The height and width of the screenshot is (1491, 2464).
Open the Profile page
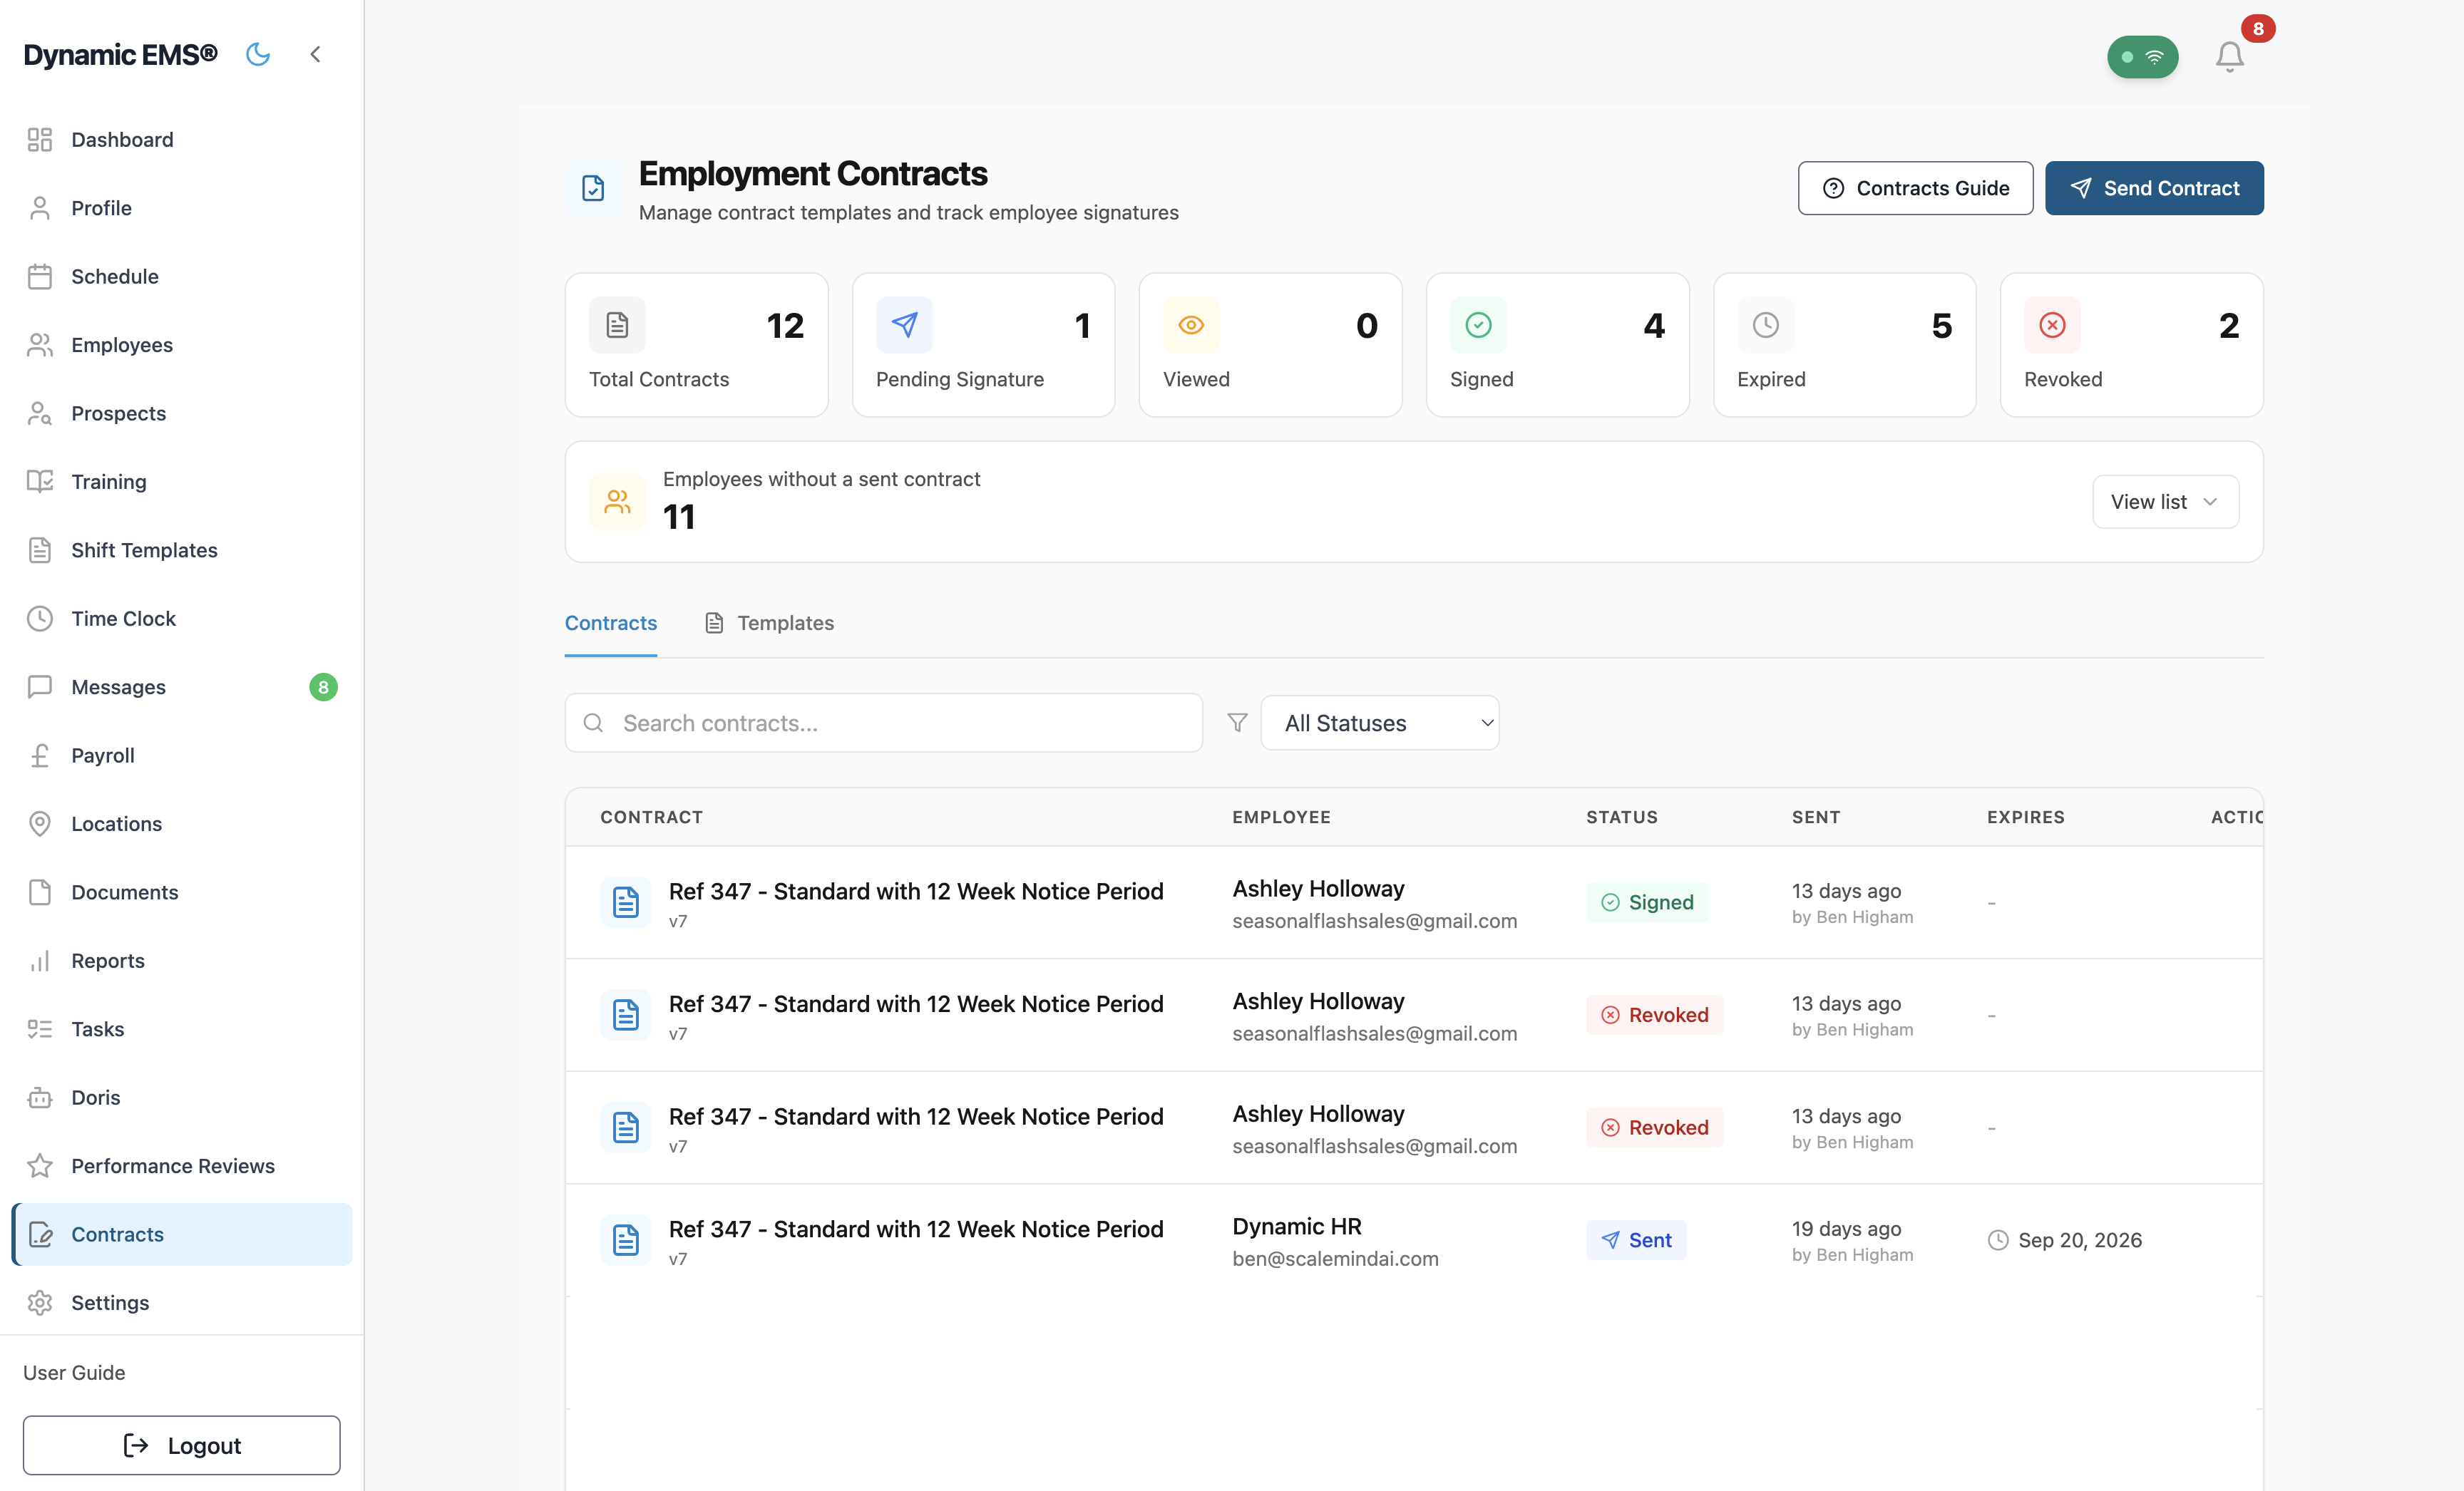point(181,208)
